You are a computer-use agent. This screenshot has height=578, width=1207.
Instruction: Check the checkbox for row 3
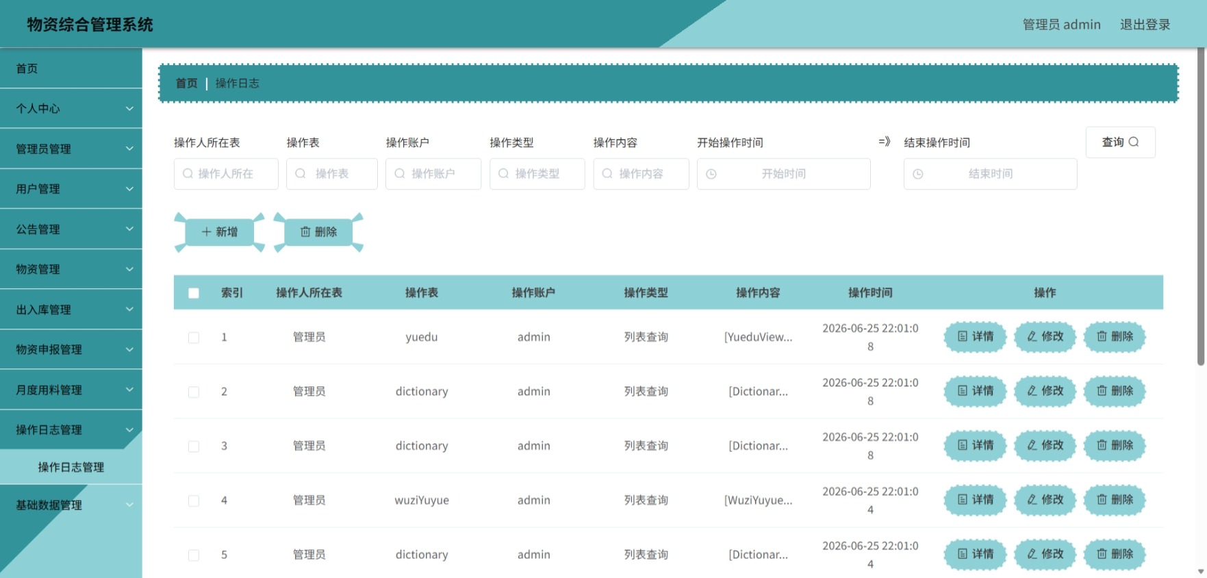click(x=194, y=447)
